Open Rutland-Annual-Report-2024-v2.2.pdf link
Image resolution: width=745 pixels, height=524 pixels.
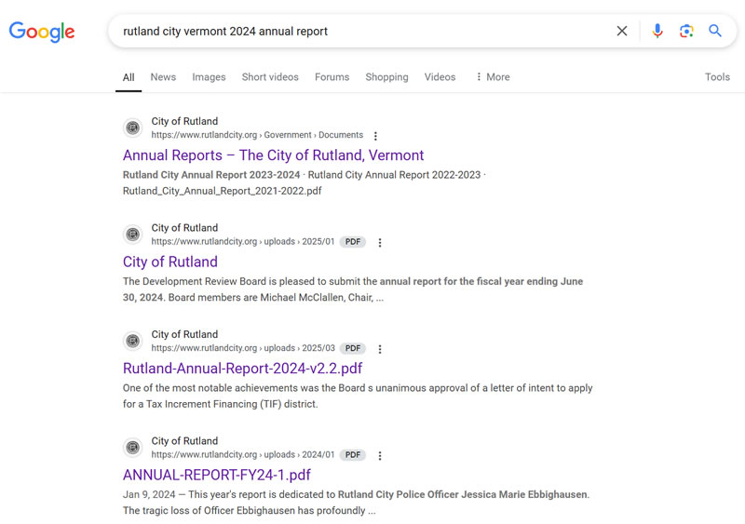point(242,369)
